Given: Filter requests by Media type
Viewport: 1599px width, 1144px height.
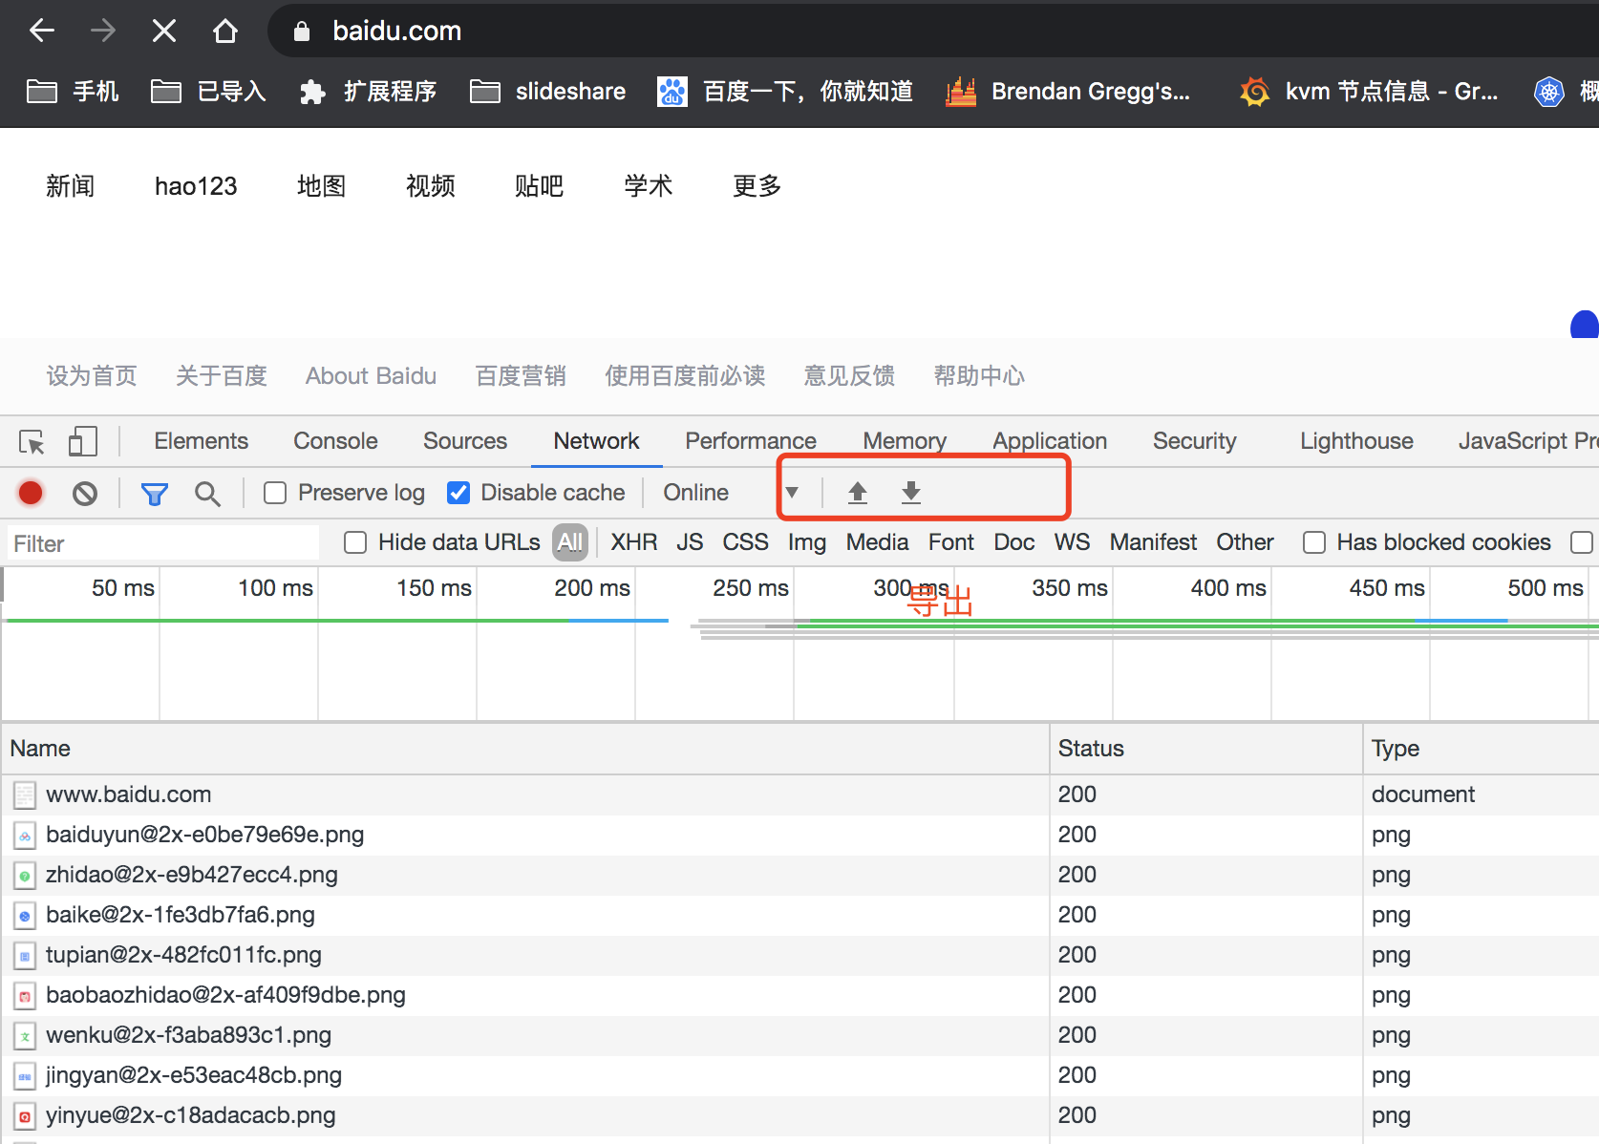Looking at the screenshot, I should coord(877,542).
